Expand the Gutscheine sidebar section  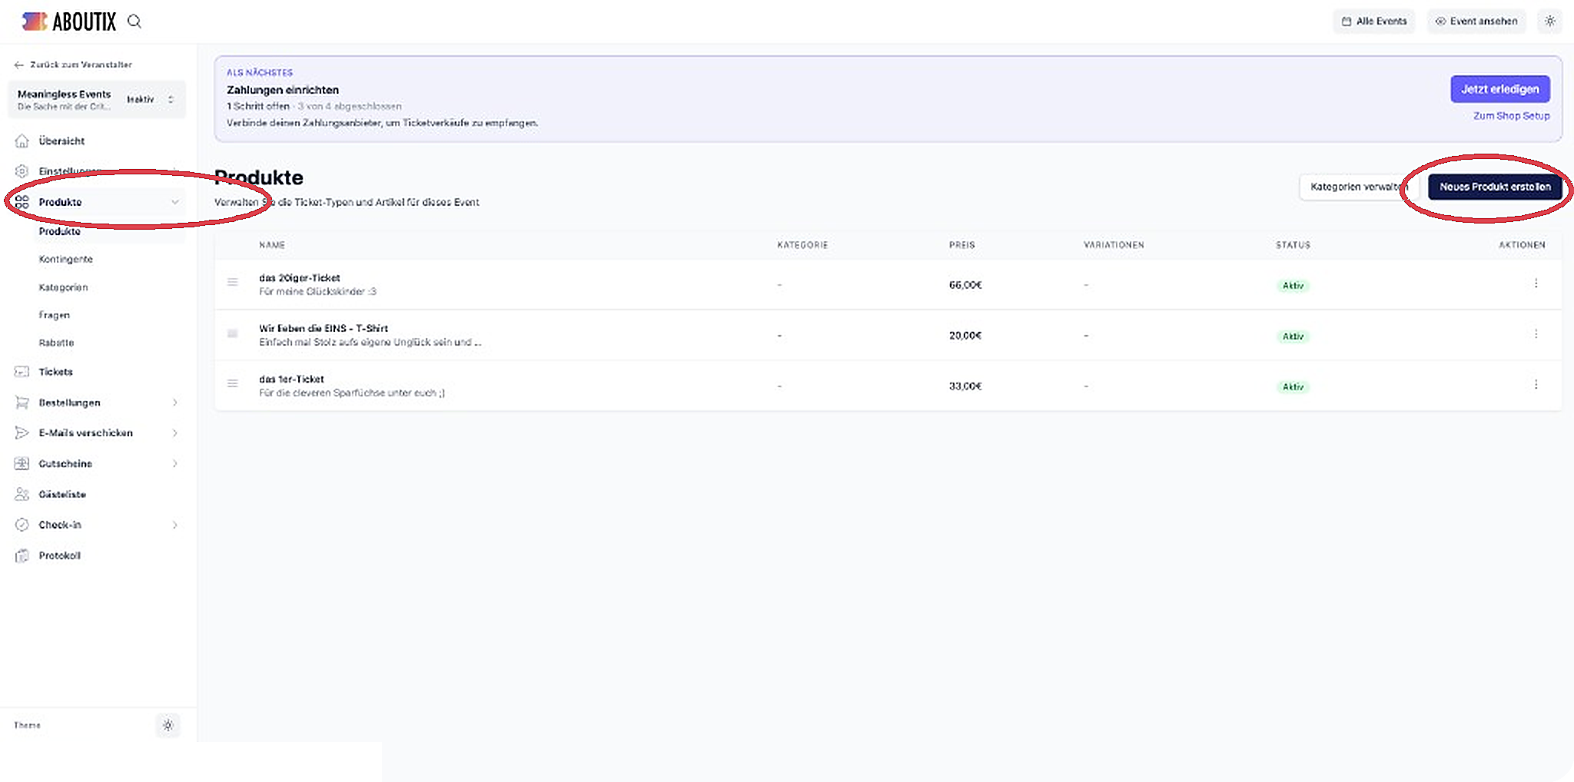(x=175, y=464)
